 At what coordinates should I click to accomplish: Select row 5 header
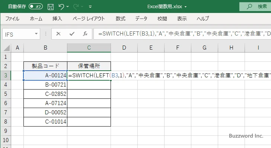click(6, 94)
